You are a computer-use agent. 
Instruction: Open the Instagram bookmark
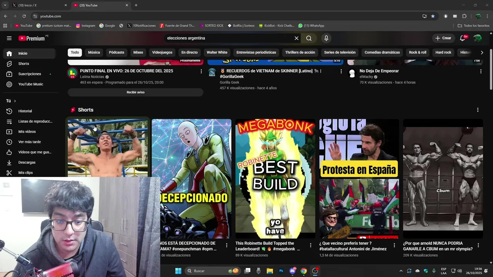(x=86, y=26)
